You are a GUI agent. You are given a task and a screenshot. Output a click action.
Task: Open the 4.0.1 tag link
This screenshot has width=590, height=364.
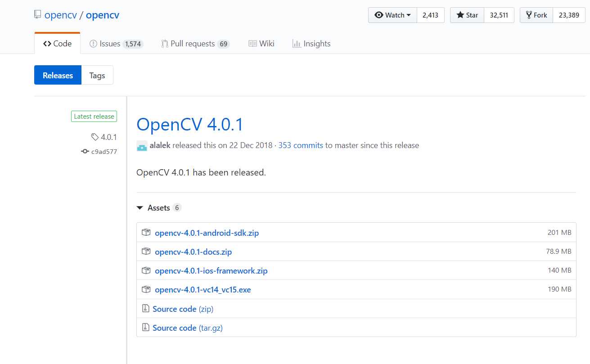pyautogui.click(x=109, y=137)
